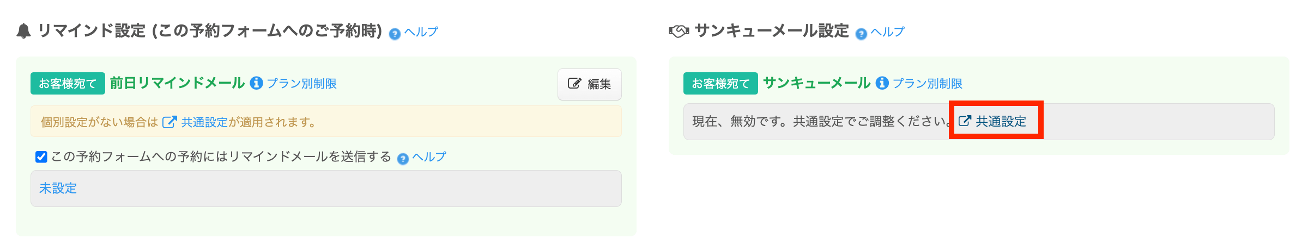Click question-mark icon after the checkbox label

click(x=403, y=159)
